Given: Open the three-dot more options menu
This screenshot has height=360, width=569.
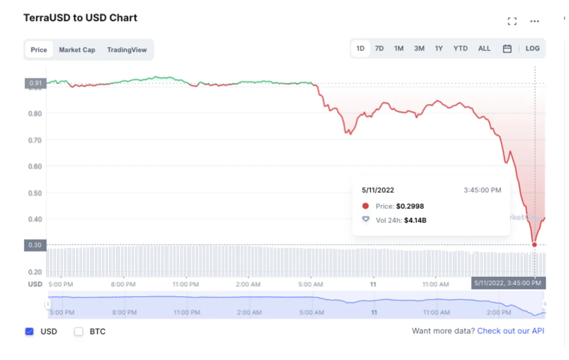Looking at the screenshot, I should [534, 21].
